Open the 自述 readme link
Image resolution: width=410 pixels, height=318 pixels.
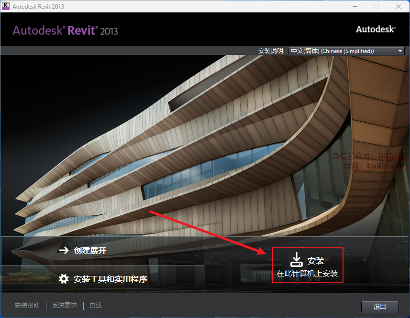tap(96, 305)
